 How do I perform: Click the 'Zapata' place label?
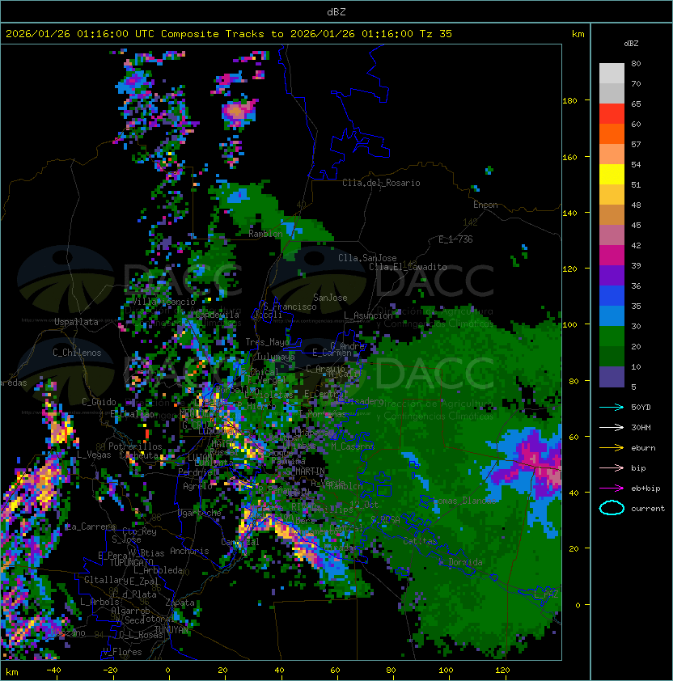click(180, 603)
